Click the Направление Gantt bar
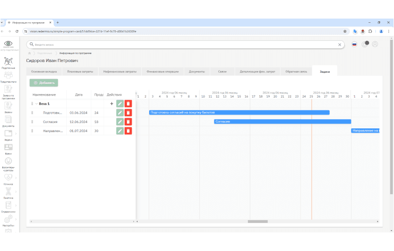This screenshot has height=251, width=394. point(365,131)
